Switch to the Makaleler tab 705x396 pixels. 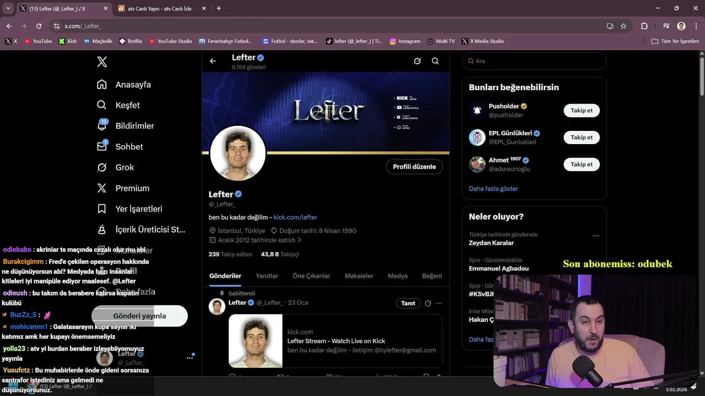click(x=359, y=276)
